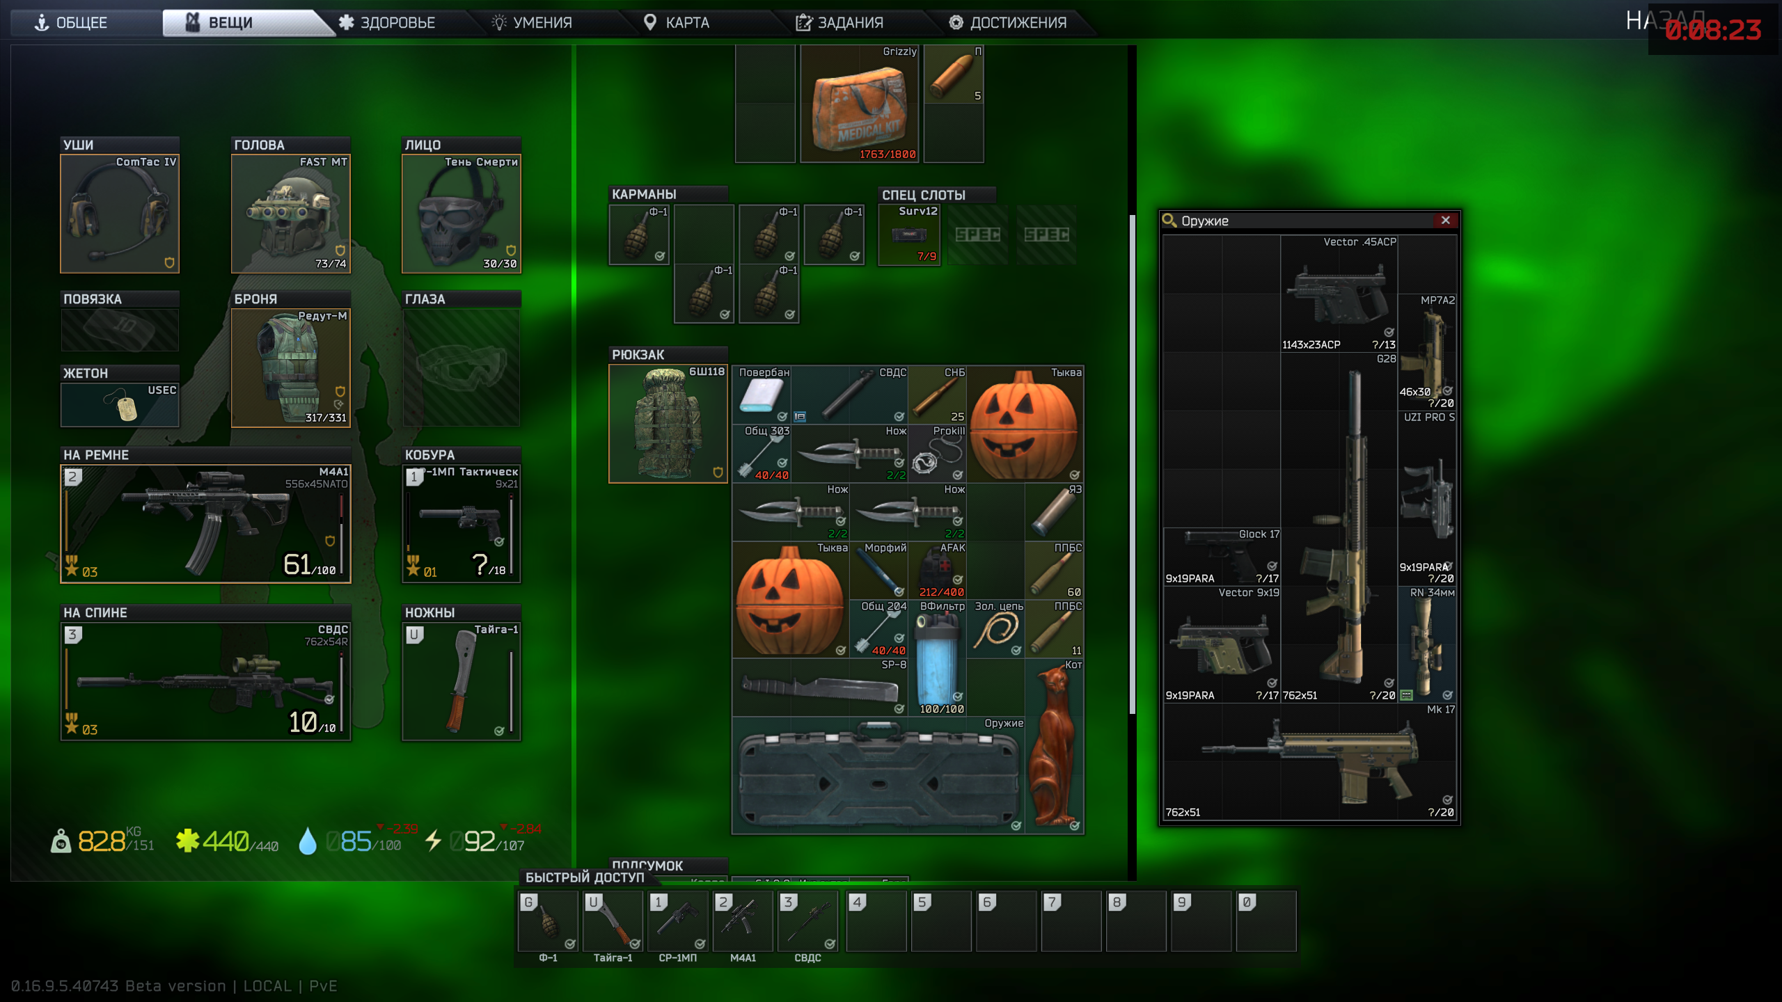Open the Grizzly medical kit item
This screenshot has width=1782, height=1002.
pos(859,104)
